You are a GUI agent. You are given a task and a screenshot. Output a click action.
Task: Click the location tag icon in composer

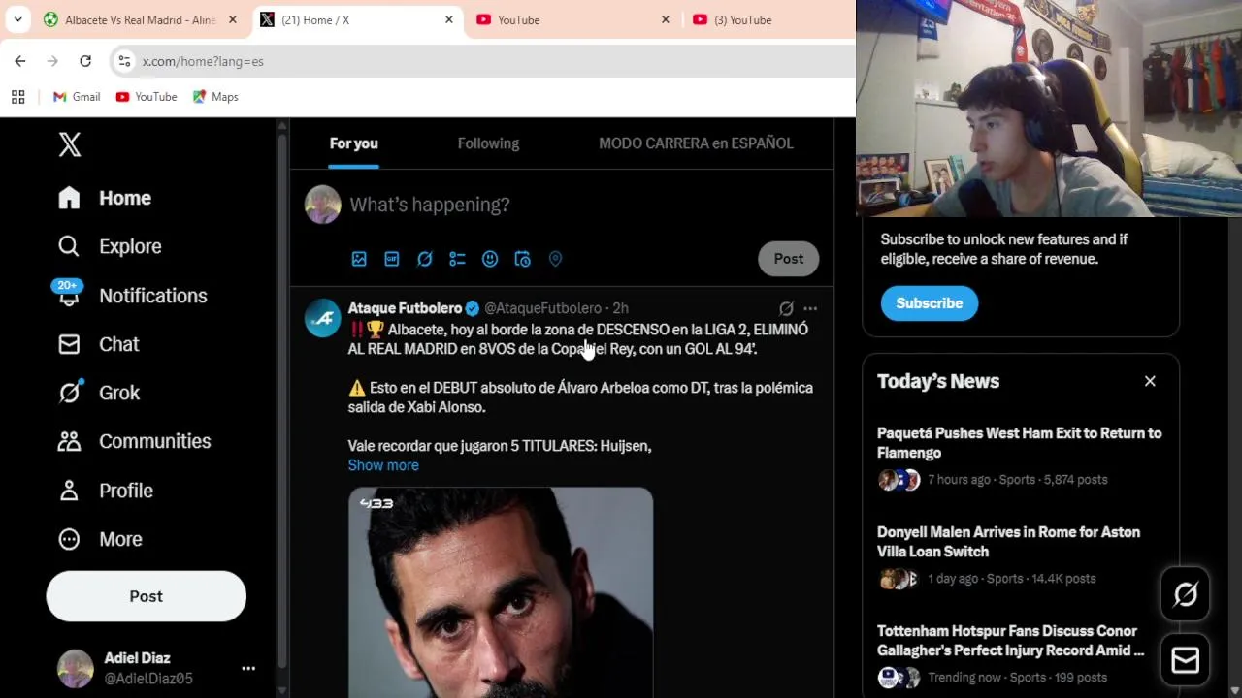click(x=555, y=259)
